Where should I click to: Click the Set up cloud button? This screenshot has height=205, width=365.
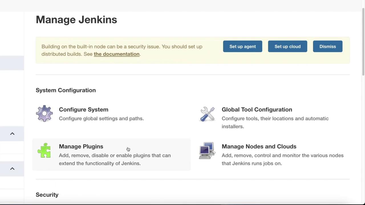(x=287, y=46)
